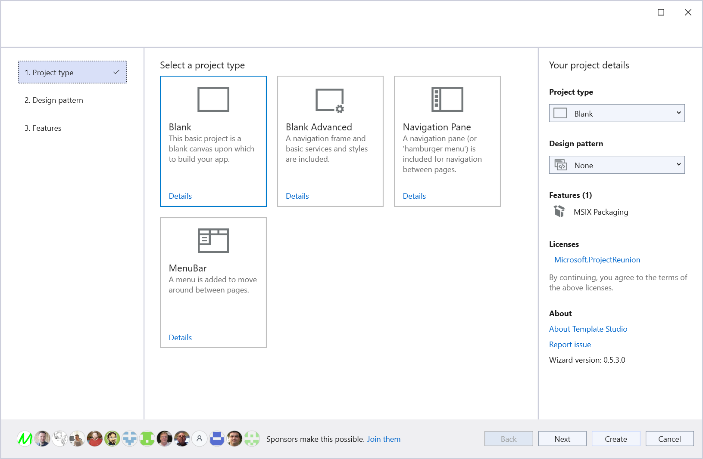Click the MSIX Packaging feature label
The height and width of the screenshot is (459, 703).
pyautogui.click(x=601, y=212)
